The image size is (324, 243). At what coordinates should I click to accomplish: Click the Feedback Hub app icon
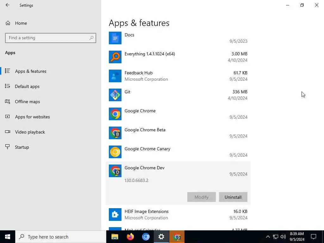pos(115,76)
